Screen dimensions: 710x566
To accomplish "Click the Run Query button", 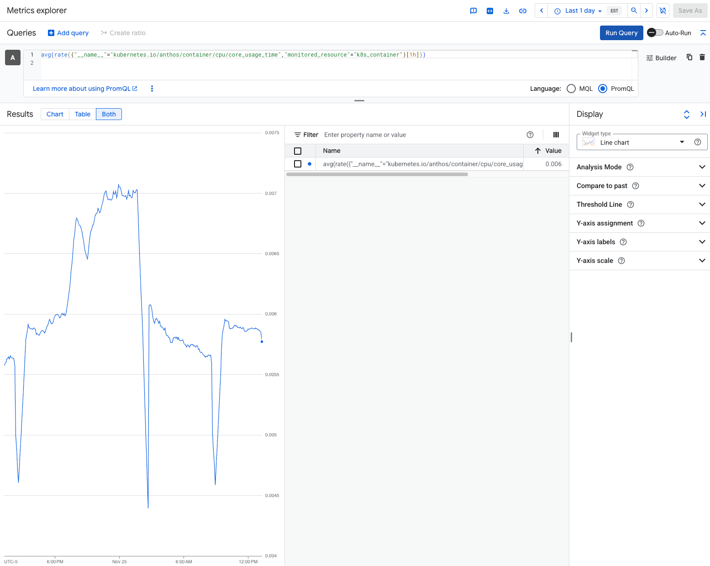I will (x=621, y=33).
